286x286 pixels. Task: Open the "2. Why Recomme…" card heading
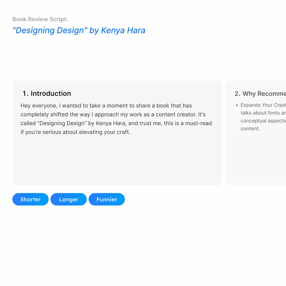click(x=260, y=93)
